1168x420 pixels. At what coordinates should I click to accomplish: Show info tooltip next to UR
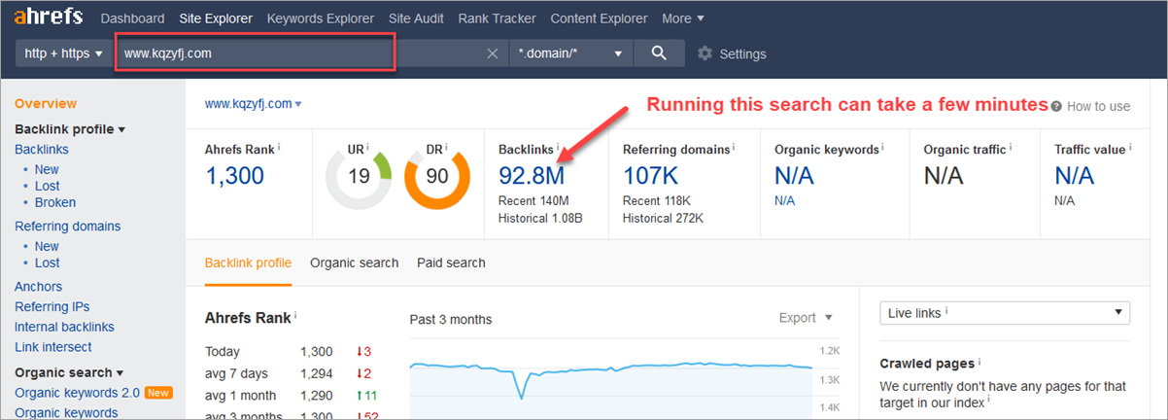tap(368, 148)
